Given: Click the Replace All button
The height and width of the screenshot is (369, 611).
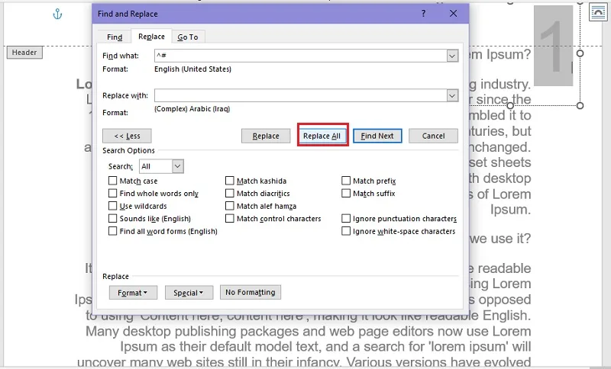Looking at the screenshot, I should [322, 136].
